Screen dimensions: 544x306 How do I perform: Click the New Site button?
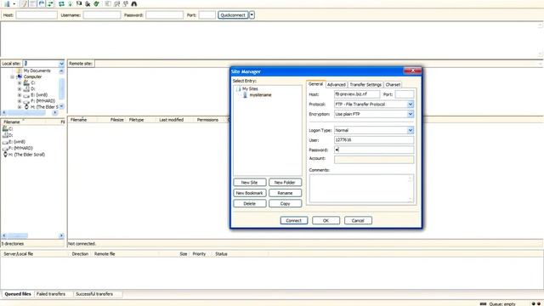250,183
